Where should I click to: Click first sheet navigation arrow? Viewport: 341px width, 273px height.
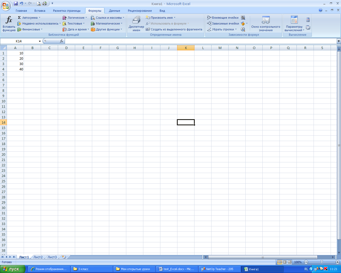[x=2, y=257]
